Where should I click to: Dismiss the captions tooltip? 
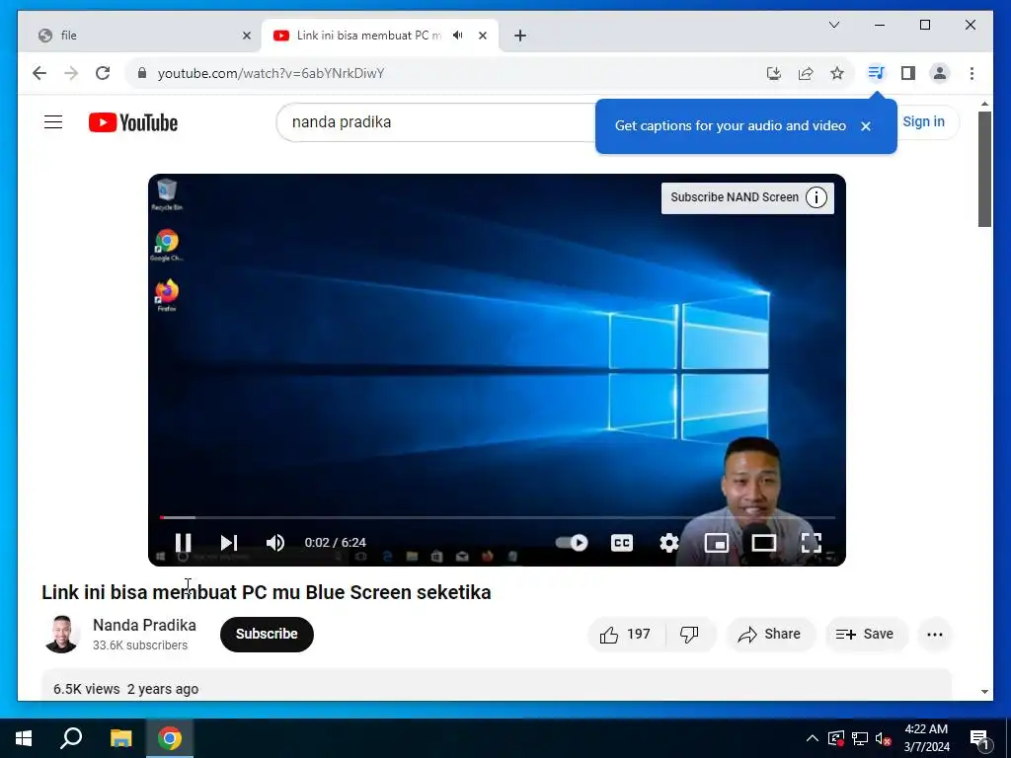coord(866,126)
